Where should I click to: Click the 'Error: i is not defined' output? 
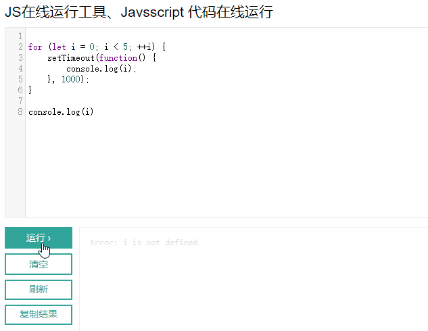coord(144,243)
